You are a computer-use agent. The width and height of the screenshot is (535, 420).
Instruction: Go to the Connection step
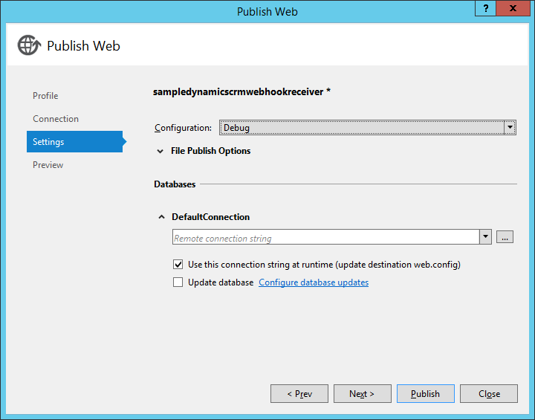coord(56,119)
